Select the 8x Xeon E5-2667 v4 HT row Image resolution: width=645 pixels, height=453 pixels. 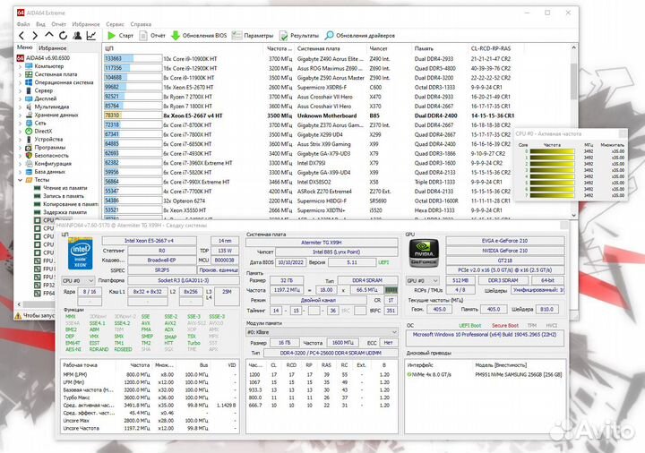(338, 115)
